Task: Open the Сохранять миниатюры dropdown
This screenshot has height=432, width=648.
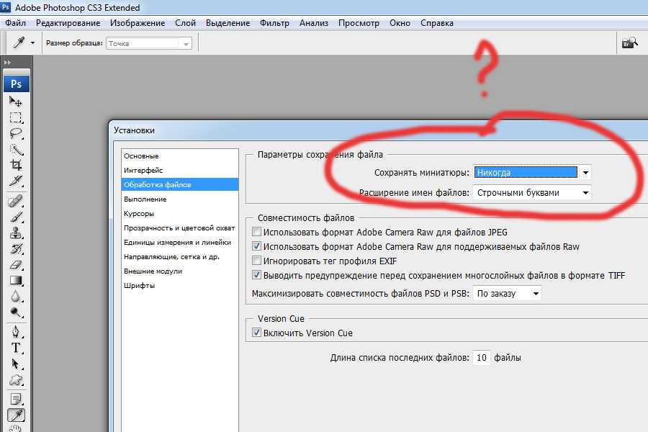Action: point(532,172)
